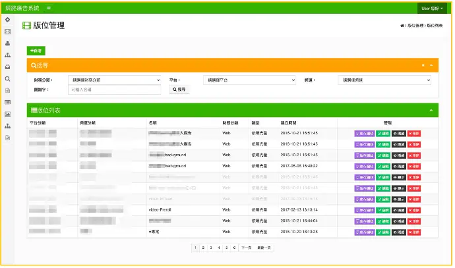
Task: Toggle visibility (隱藏) for first table row
Action: (x=398, y=133)
